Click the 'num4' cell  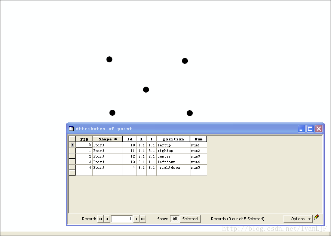199,162
